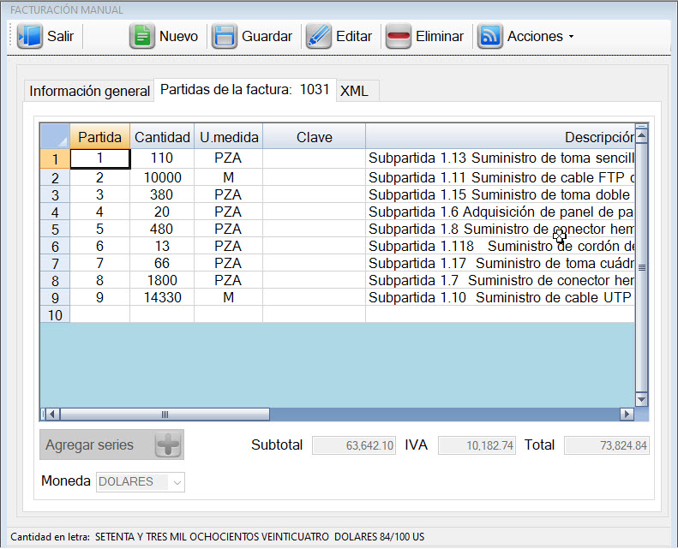Screen dimensions: 678x549
Task: Click the Guardar toolbar label
Action: click(267, 36)
